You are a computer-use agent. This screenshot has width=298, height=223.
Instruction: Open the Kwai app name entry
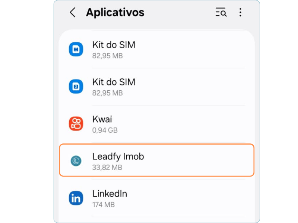coord(102,120)
